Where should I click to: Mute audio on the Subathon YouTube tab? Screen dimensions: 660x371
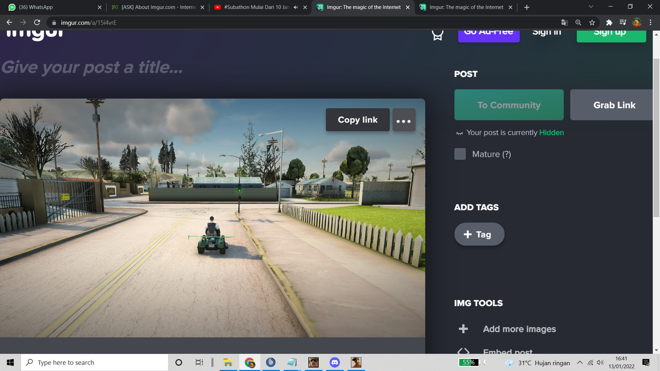point(295,7)
